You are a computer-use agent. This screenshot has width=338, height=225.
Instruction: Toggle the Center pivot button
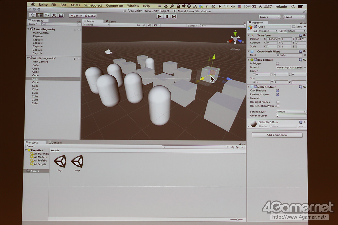point(76,16)
